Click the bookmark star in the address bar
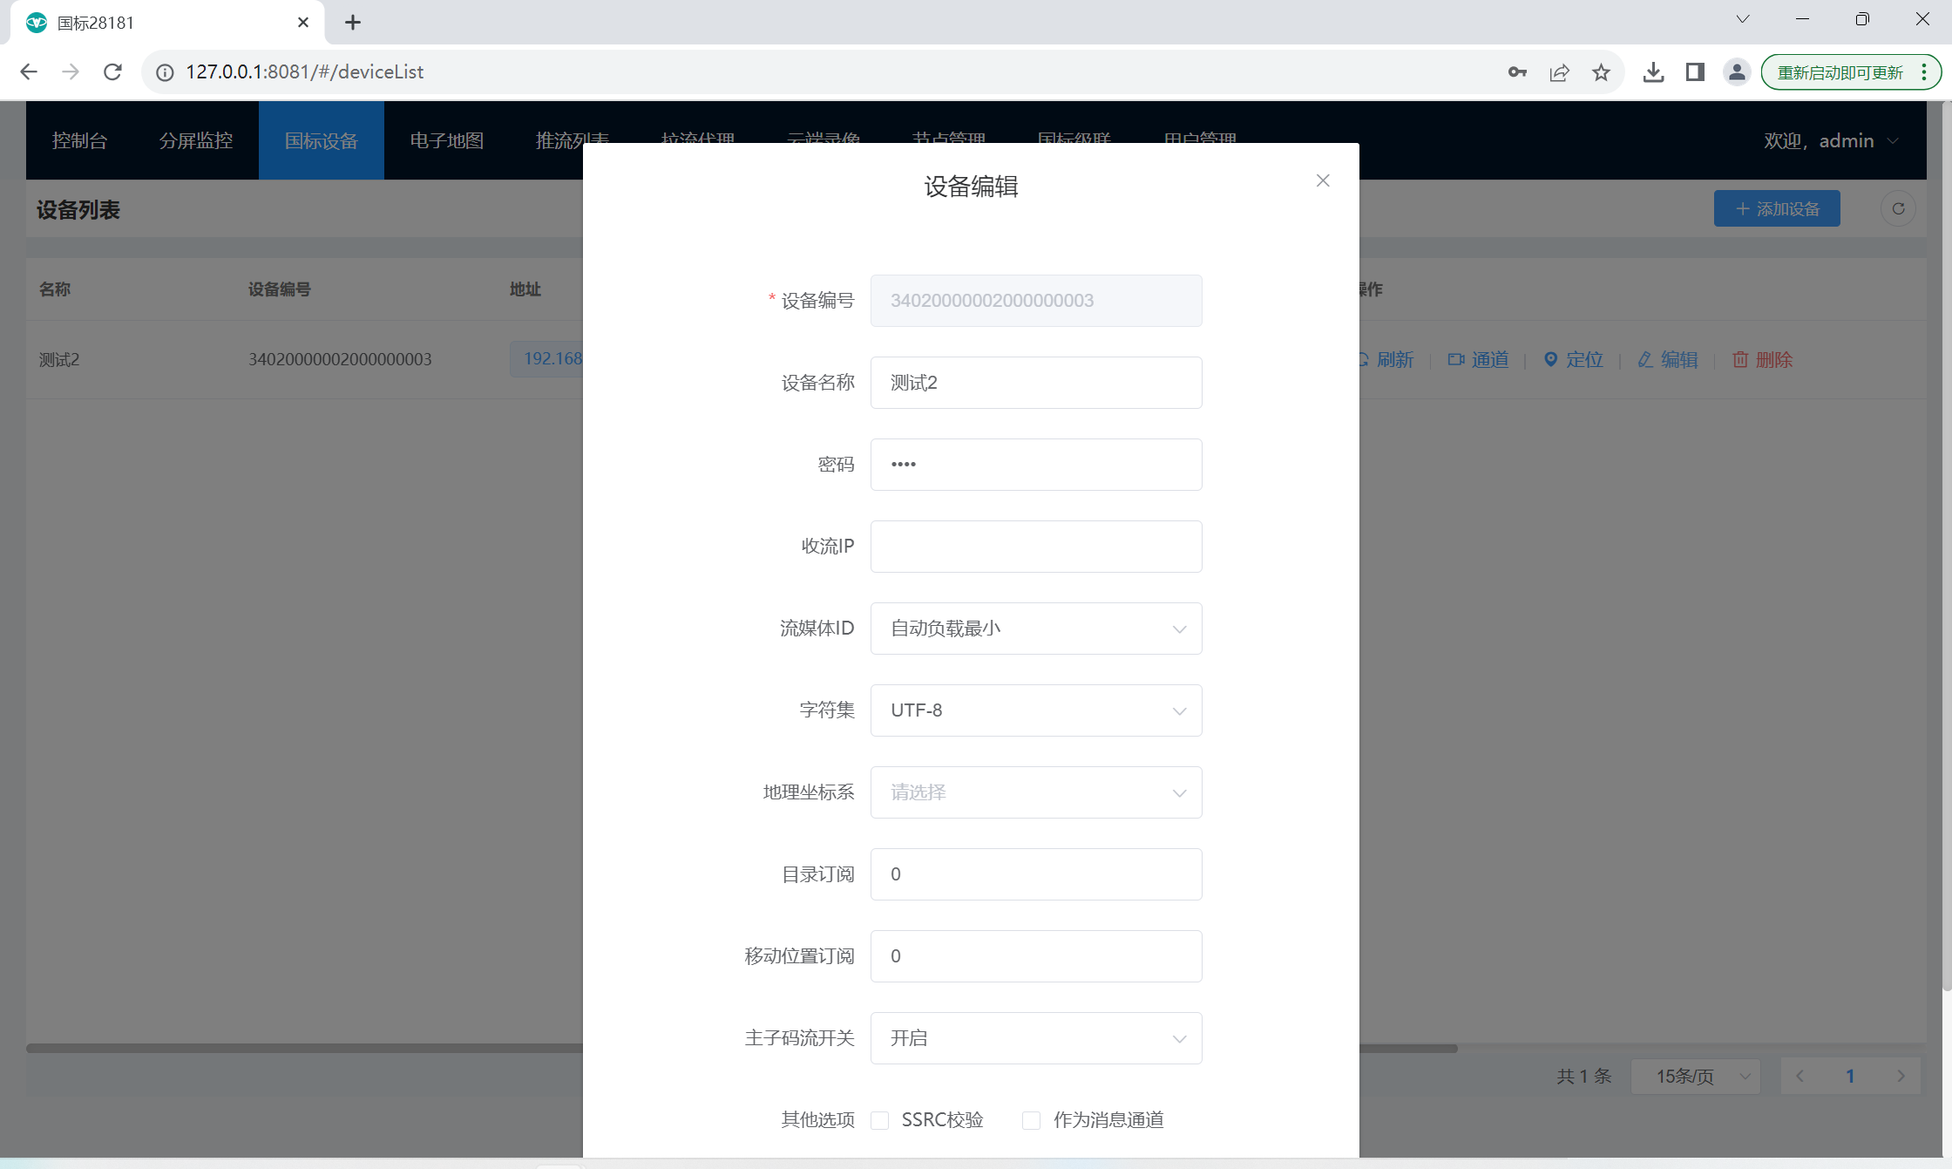Viewport: 1952px width, 1169px height. 1601,71
